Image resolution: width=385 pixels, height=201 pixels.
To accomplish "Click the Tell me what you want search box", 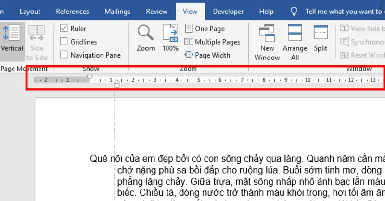I will point(345,12).
